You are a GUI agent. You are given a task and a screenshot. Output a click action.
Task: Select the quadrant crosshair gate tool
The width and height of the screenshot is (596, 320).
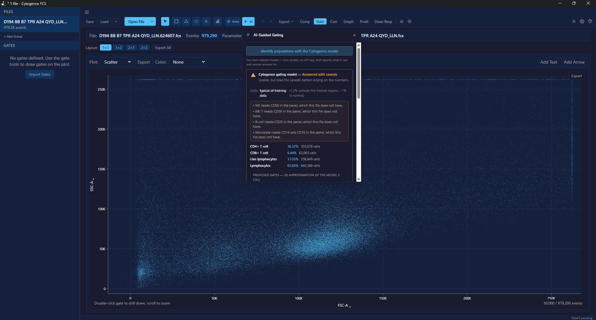point(206,21)
